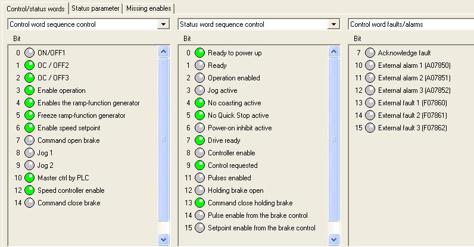
Task: Open Control word sequence control dropdown
Action: click(164, 24)
